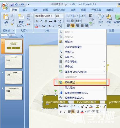Toggle text Shadow (S) in ribbon

click(x=55, y=21)
